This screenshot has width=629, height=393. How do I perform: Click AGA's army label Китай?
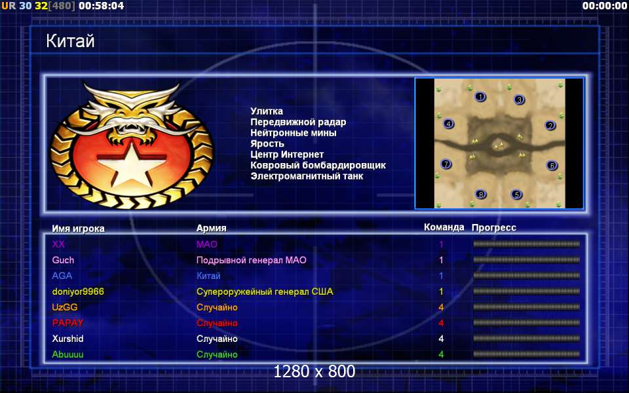point(208,276)
